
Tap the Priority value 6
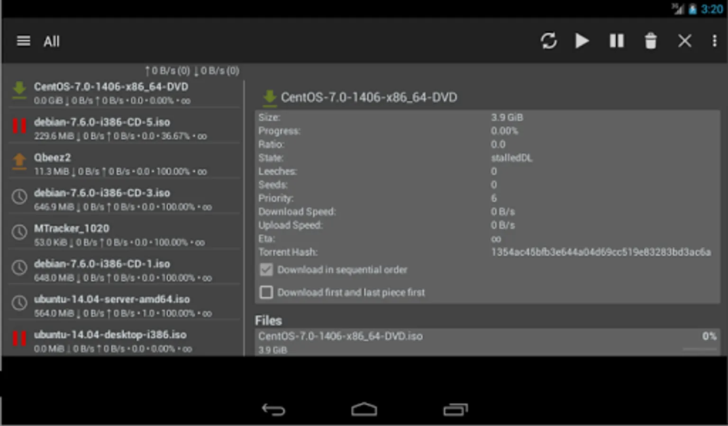coord(494,198)
